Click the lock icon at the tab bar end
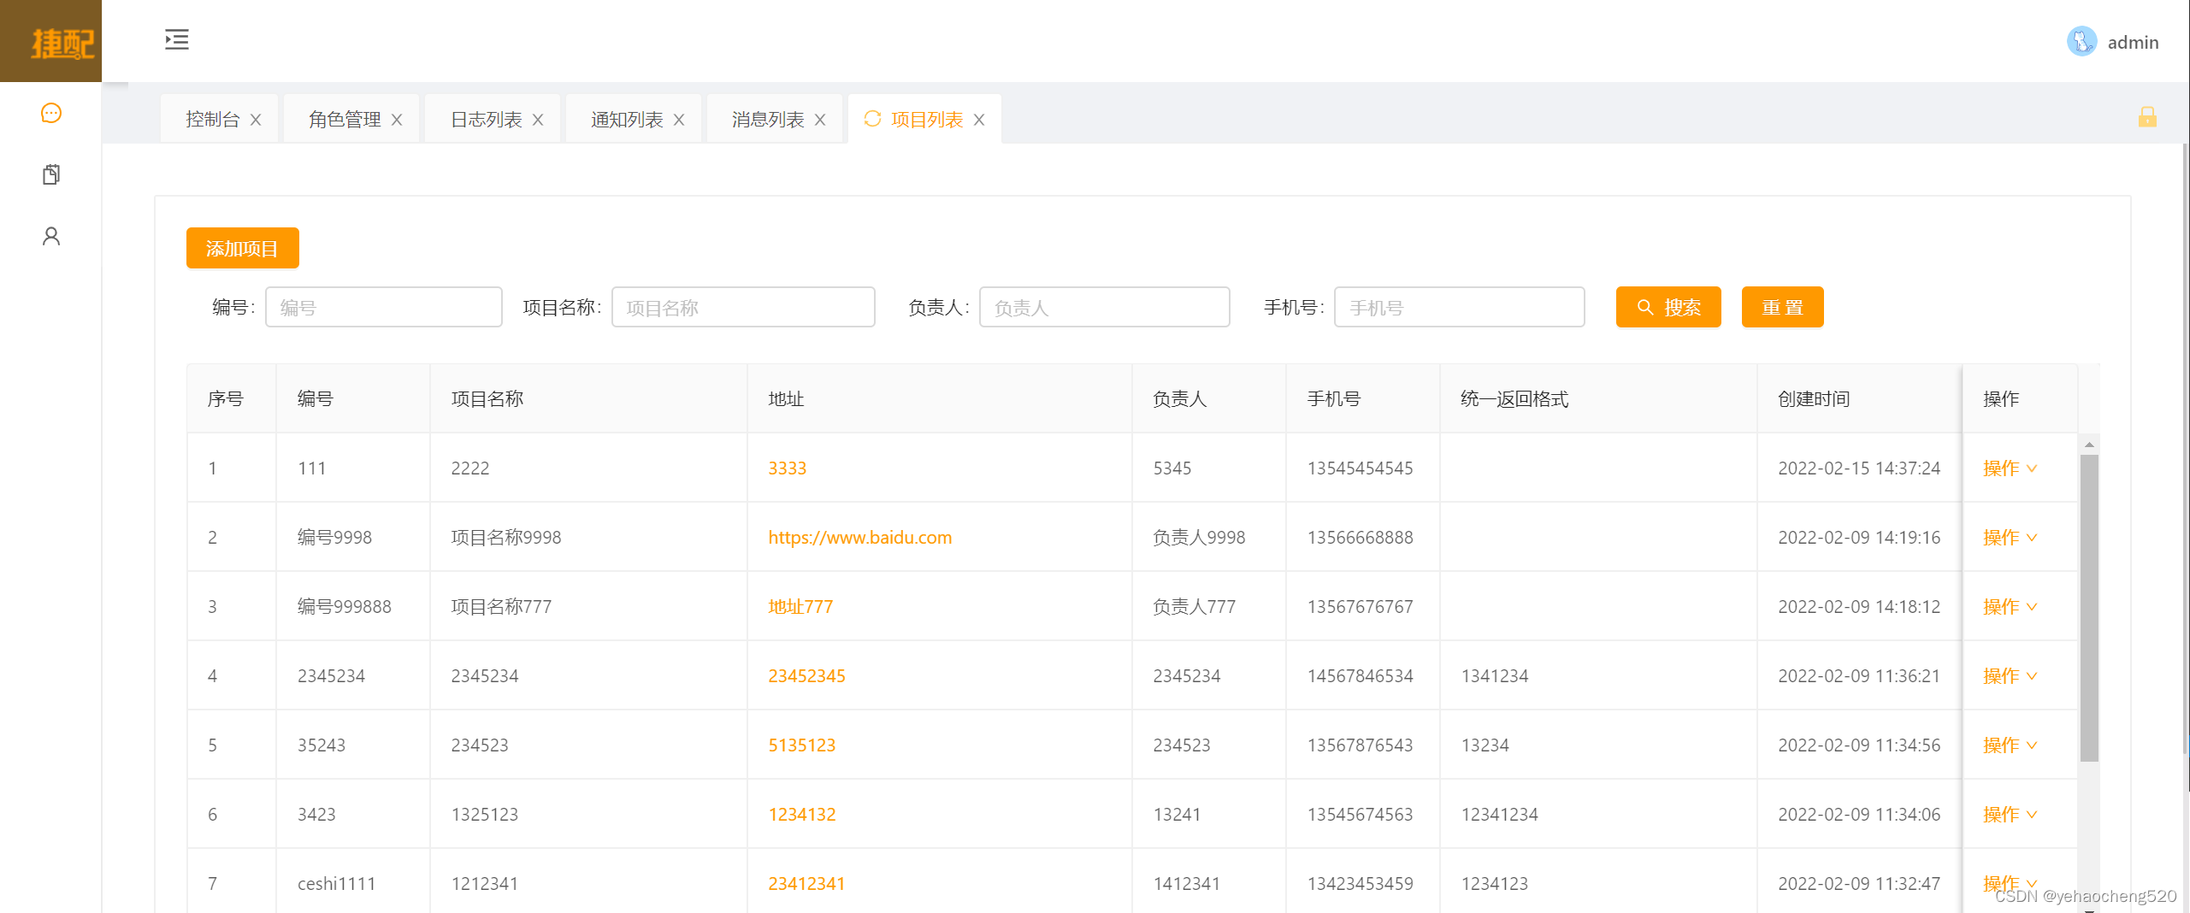This screenshot has width=2190, height=913. coord(2147,117)
